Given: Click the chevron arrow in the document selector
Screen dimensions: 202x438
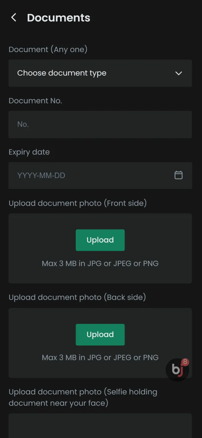Looking at the screenshot, I should (x=178, y=73).
